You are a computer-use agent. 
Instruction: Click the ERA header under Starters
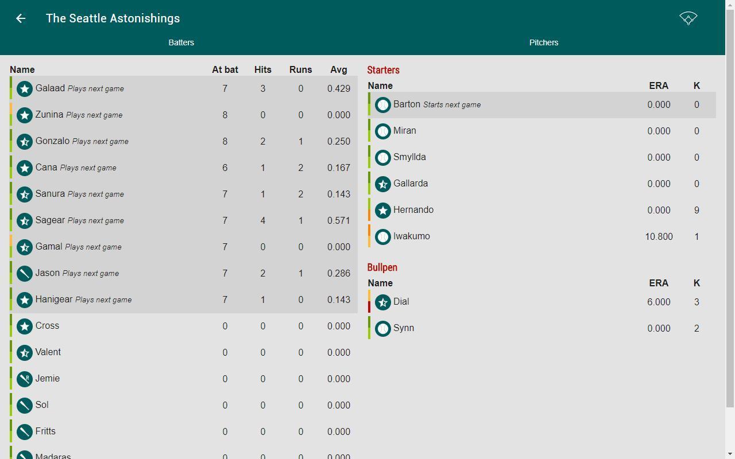(659, 85)
